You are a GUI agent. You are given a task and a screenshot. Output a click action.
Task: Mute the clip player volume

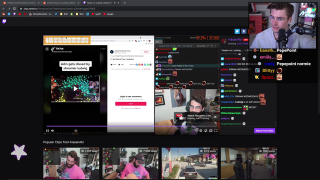click(x=52, y=130)
